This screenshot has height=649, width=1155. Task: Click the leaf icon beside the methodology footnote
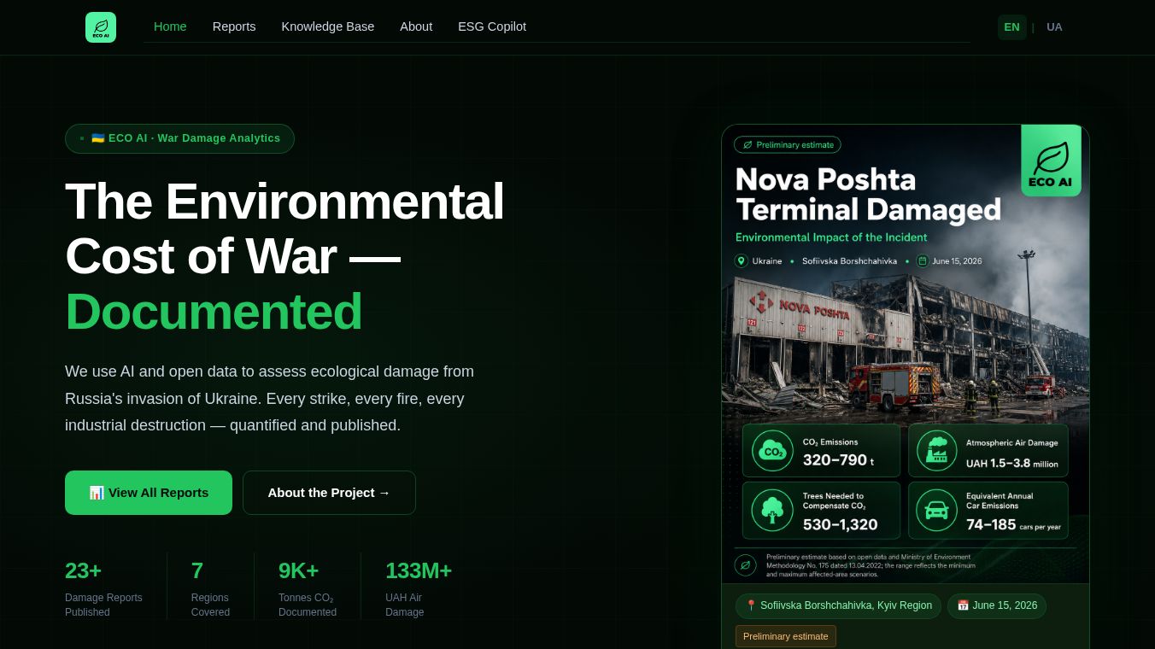coord(745,565)
